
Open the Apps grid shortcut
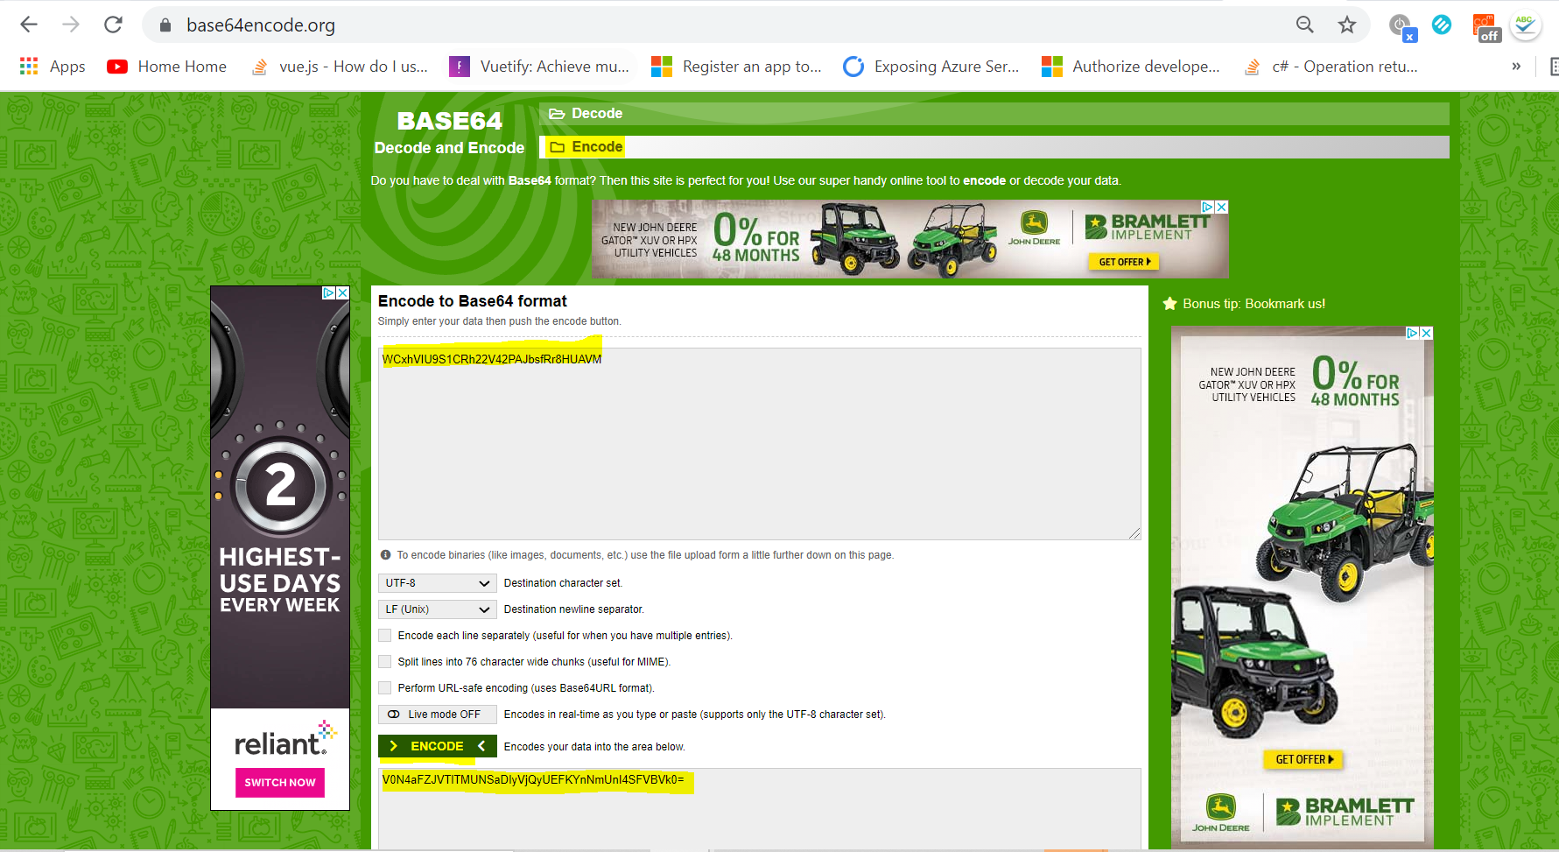[x=53, y=67]
